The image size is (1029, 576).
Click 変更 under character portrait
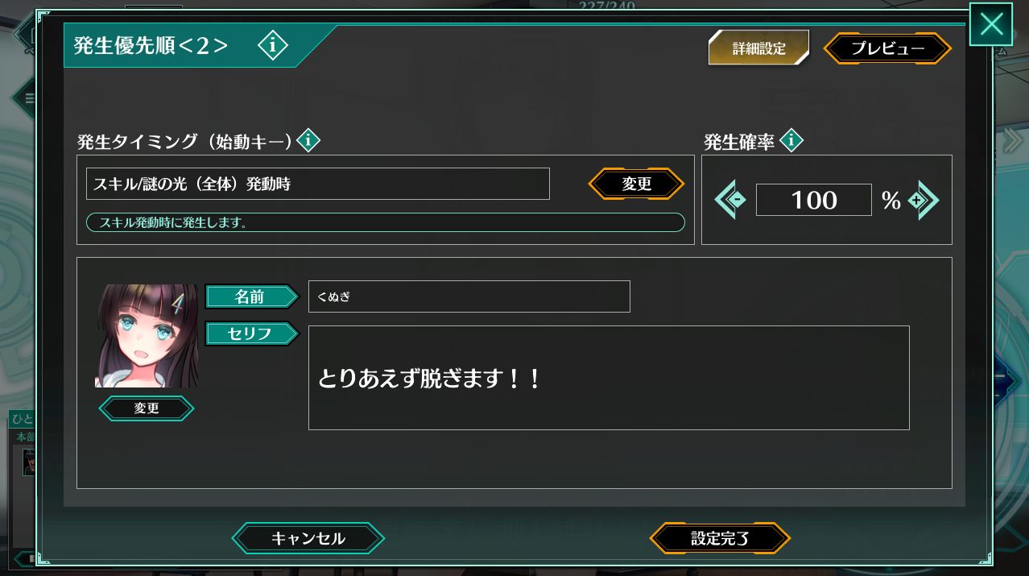147,408
